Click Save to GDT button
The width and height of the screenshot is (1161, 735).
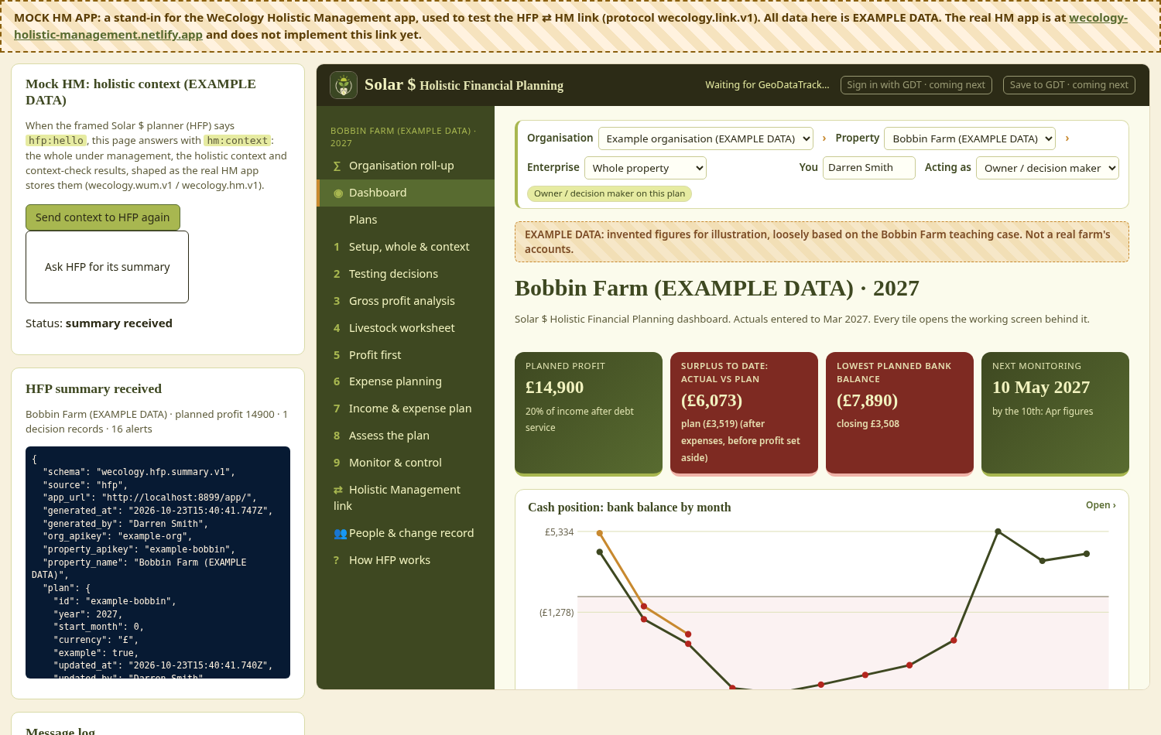pyautogui.click(x=1069, y=85)
